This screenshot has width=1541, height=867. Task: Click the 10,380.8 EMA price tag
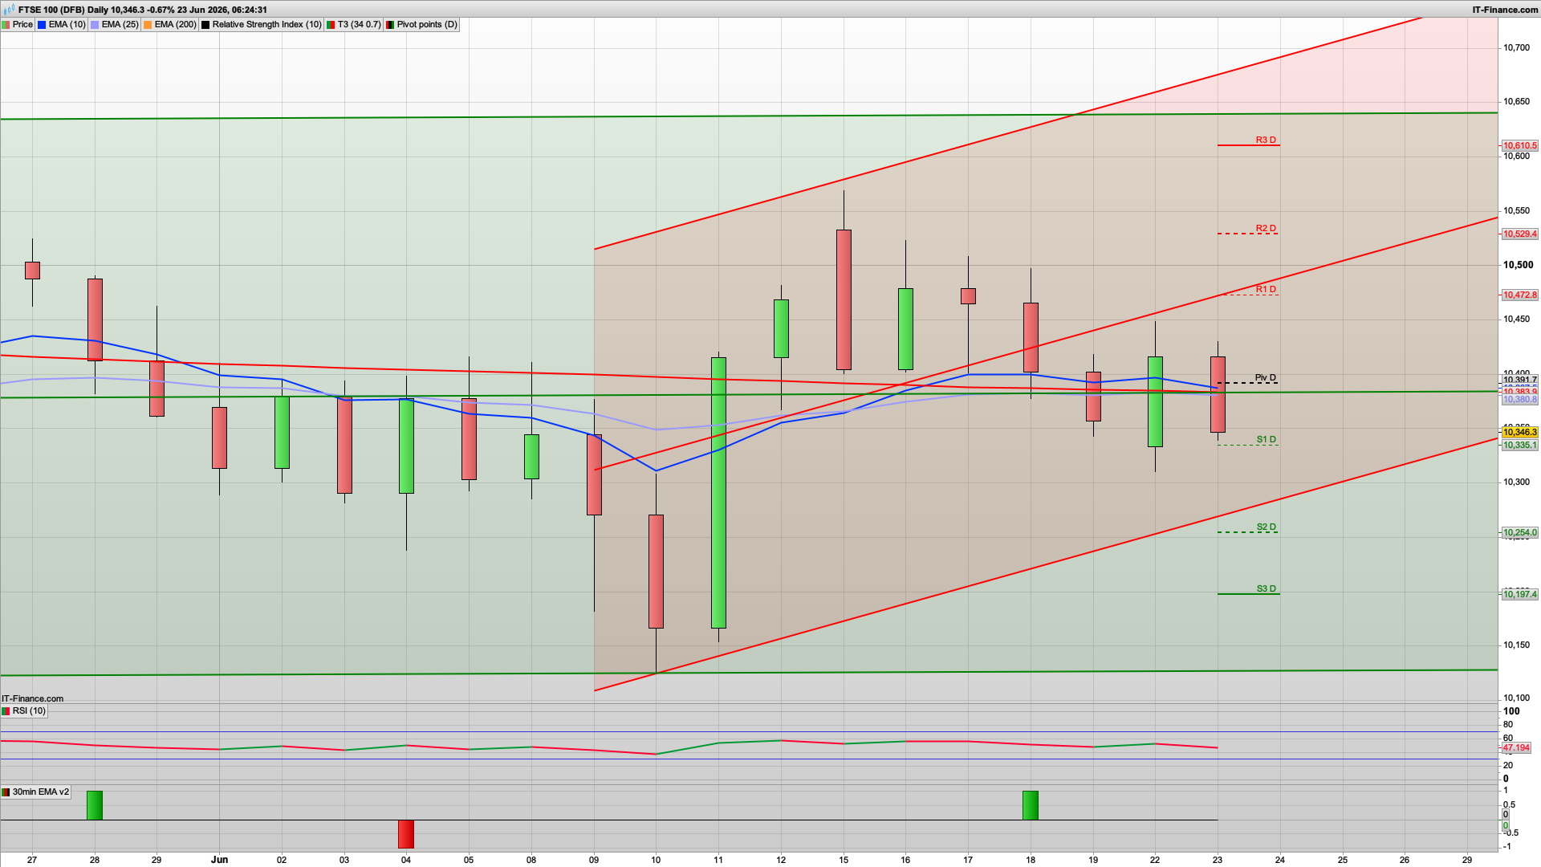1520,400
